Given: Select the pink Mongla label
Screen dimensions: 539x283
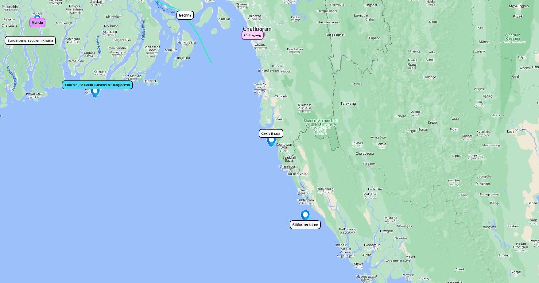Looking at the screenshot, I should click(x=37, y=22).
